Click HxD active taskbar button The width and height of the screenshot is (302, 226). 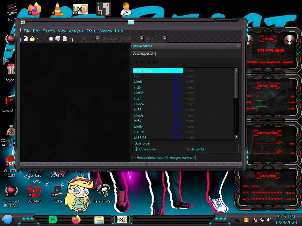tap(122, 220)
